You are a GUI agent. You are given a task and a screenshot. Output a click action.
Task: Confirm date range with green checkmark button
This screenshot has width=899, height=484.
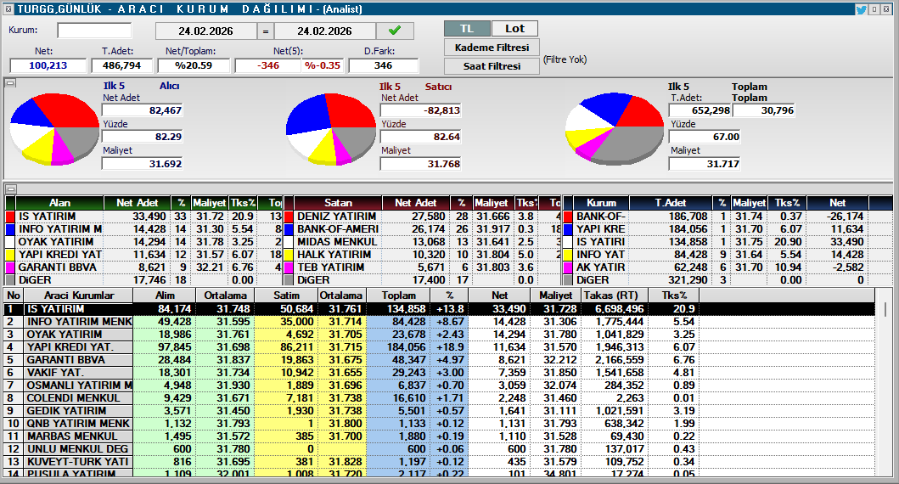(395, 31)
